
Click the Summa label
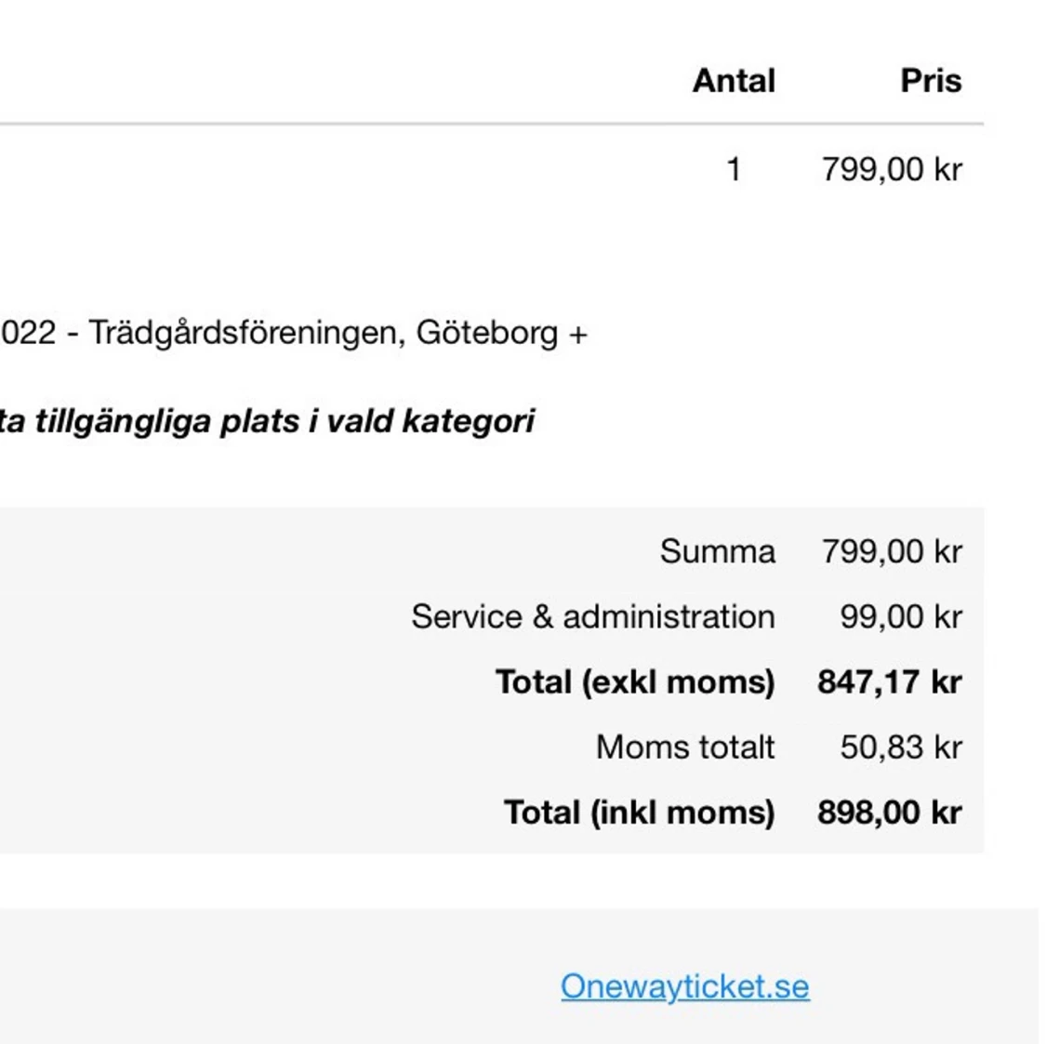tap(717, 551)
